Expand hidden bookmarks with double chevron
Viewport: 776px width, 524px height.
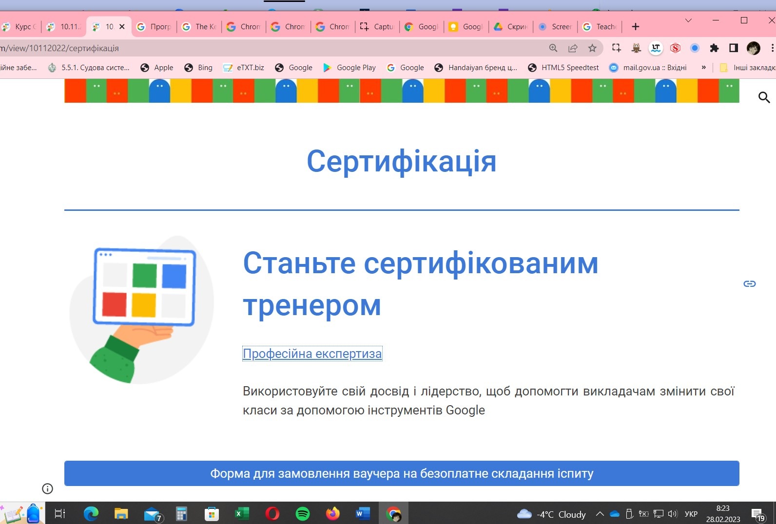click(703, 68)
